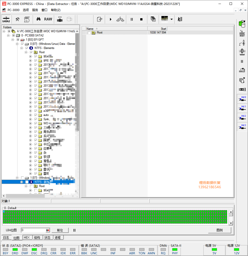Switch to the 结构 tab
The width and height of the screenshot is (248, 256).
click(x=37, y=237)
